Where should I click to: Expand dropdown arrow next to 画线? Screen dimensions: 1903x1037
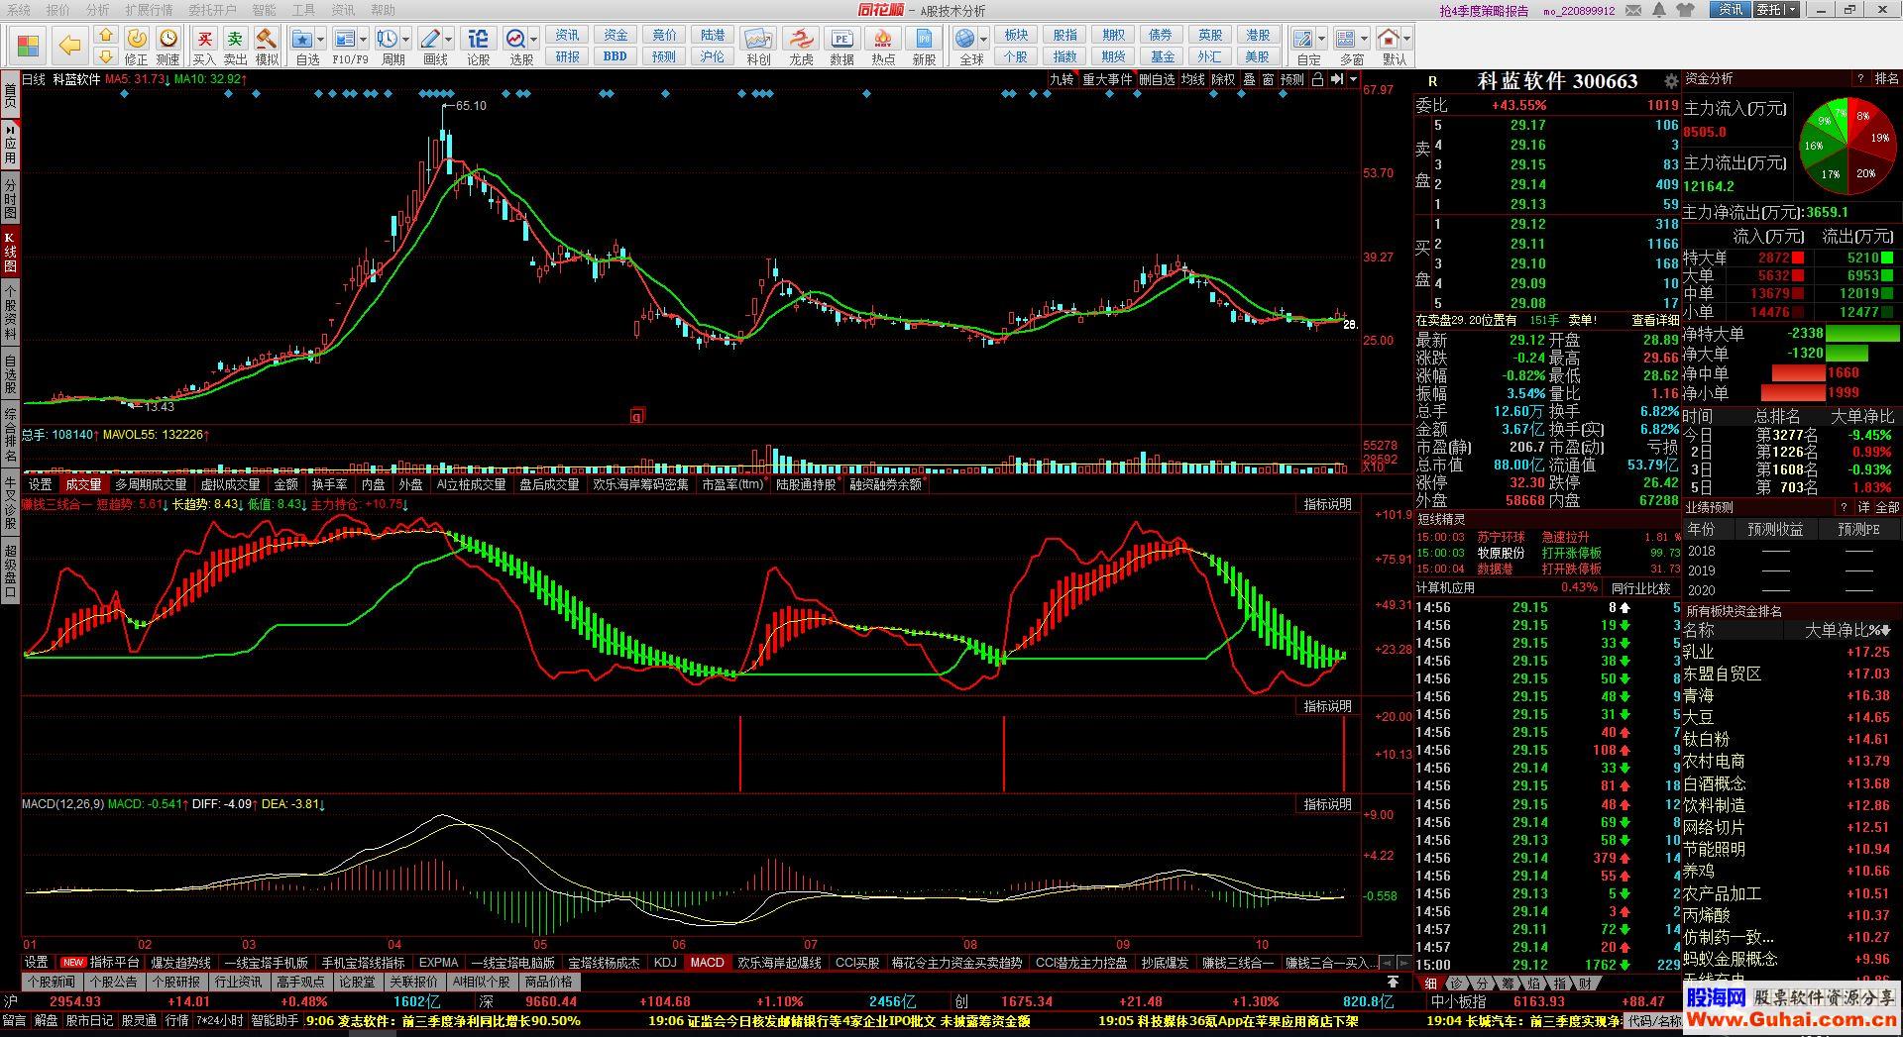(449, 40)
